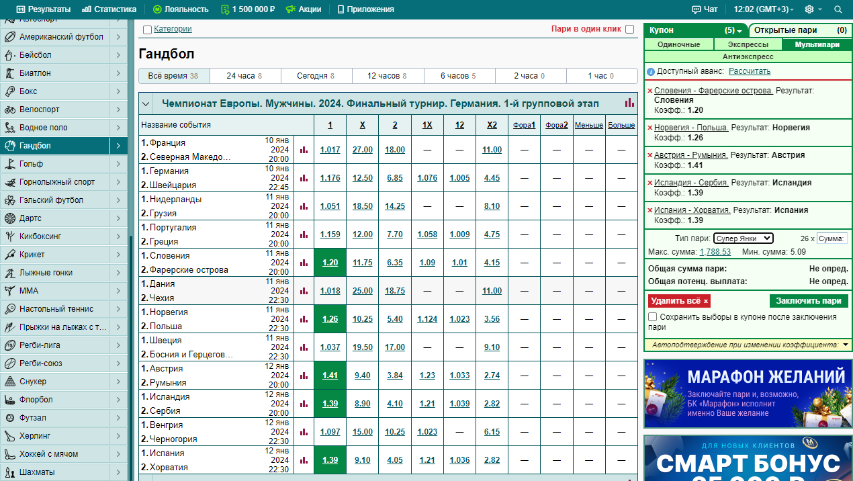Open the Чат link
The width and height of the screenshot is (853, 481).
tap(705, 9)
